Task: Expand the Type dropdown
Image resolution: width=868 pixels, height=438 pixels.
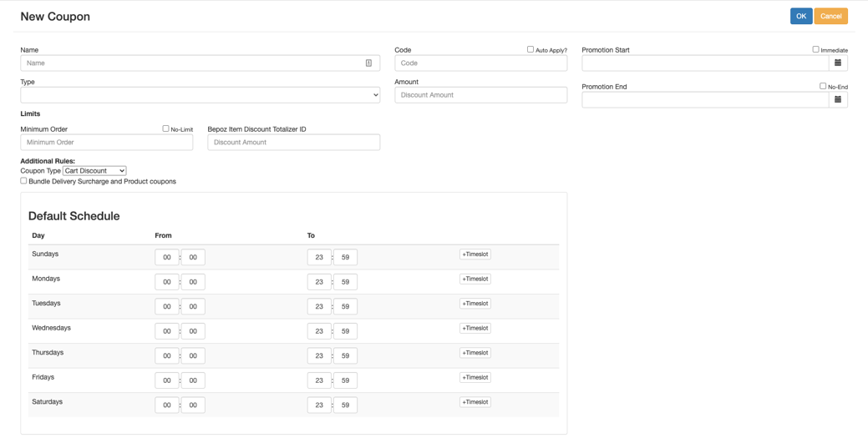Action: 200,95
